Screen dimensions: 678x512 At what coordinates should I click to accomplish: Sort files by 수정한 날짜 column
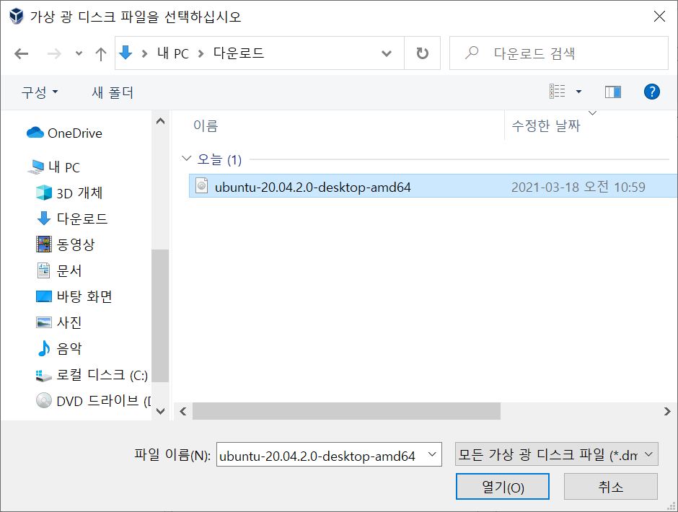pyautogui.click(x=546, y=126)
